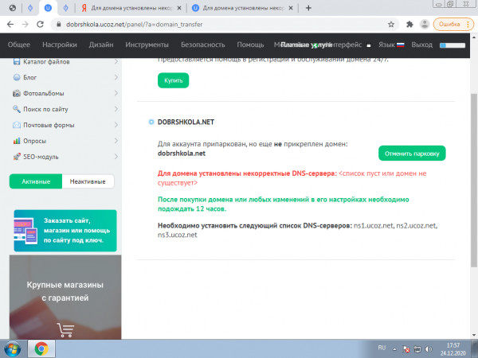478x358 pixels.
Task: Click the browser back arrow
Action: 10,25
